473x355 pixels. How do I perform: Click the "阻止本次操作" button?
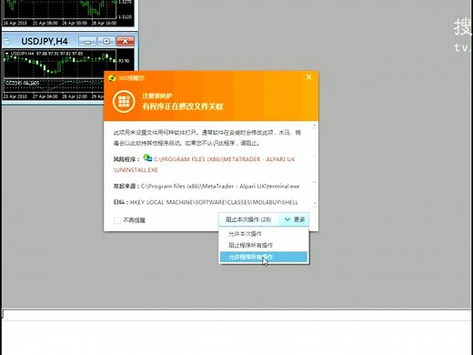point(248,219)
